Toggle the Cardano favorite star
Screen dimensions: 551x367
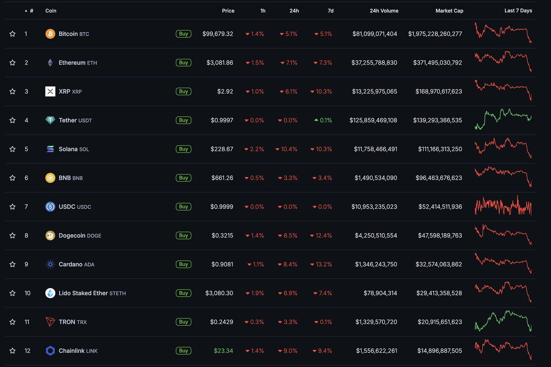coord(12,264)
